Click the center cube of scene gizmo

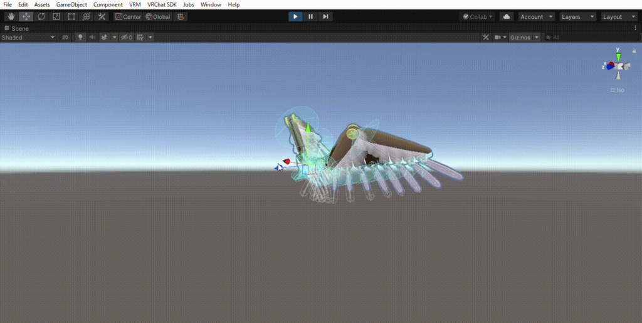[619, 66]
